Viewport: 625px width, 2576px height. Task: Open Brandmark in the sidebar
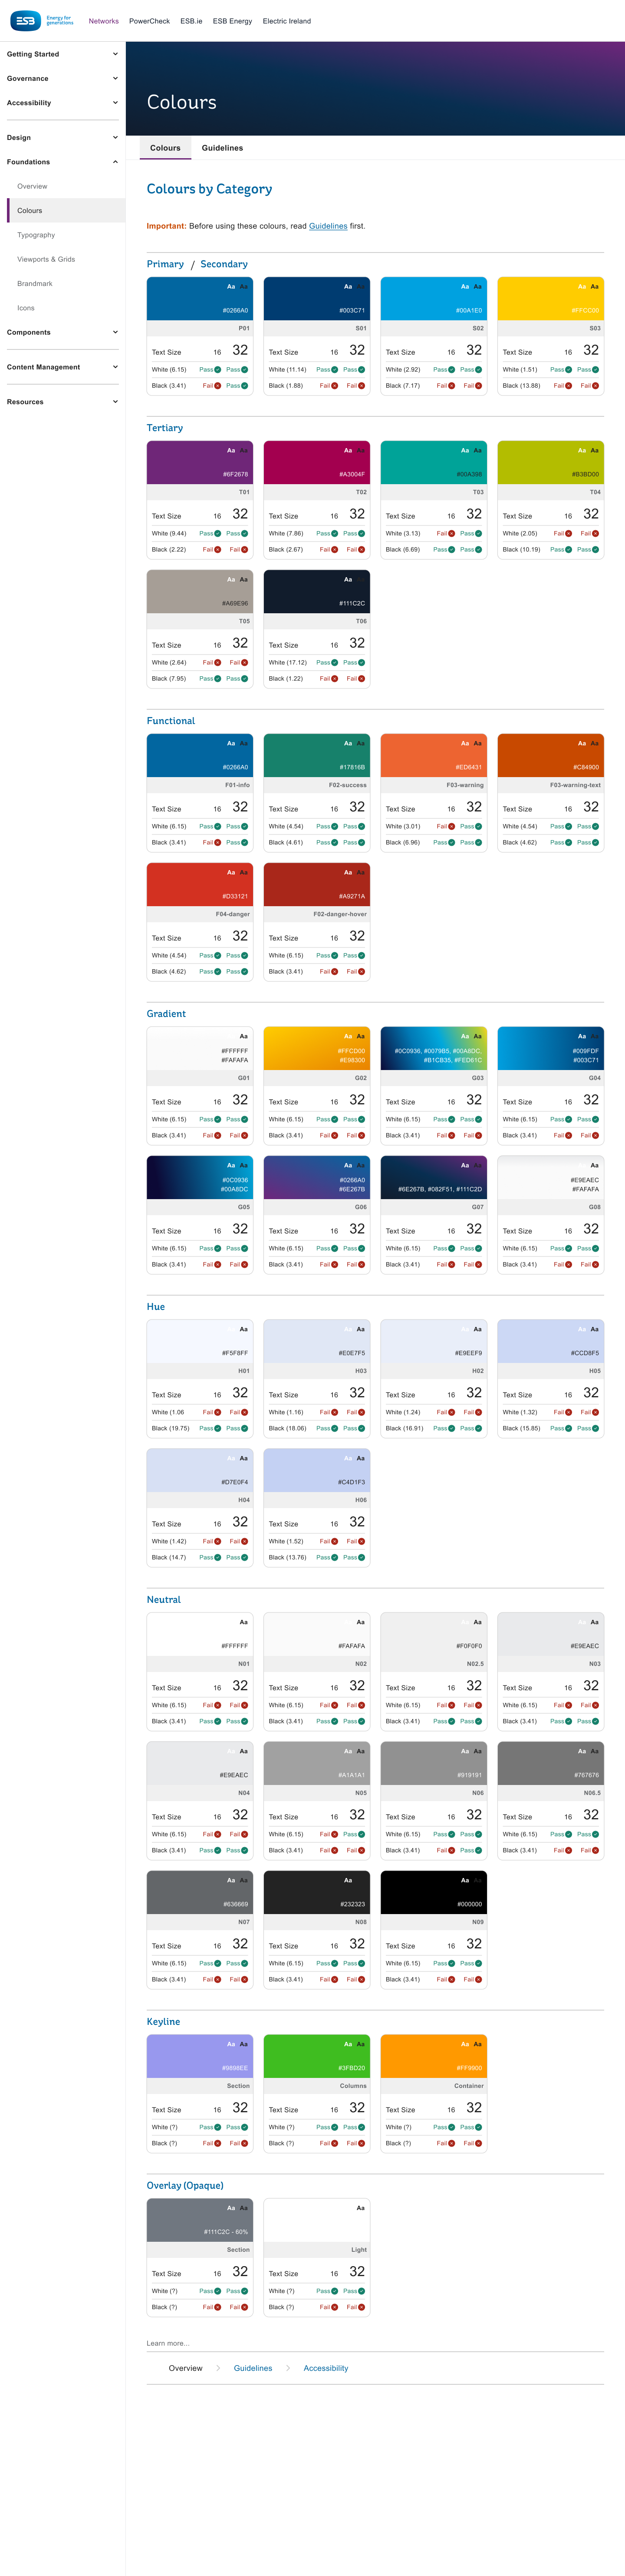click(x=35, y=284)
